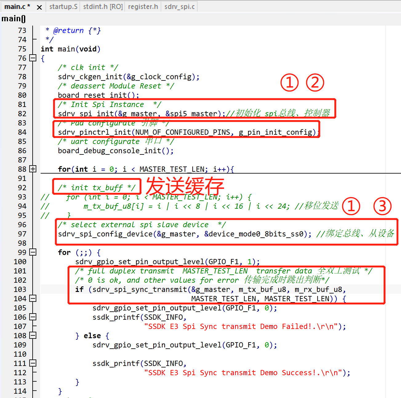Viewport: 401px width, 398px height.
Task: Expand the folded for loop at line 88
Action: (33, 169)
